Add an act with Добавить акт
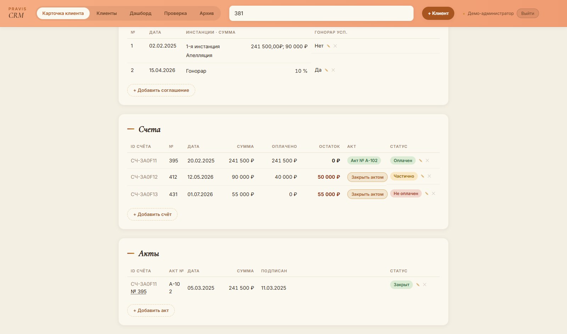The image size is (567, 334). click(151, 311)
